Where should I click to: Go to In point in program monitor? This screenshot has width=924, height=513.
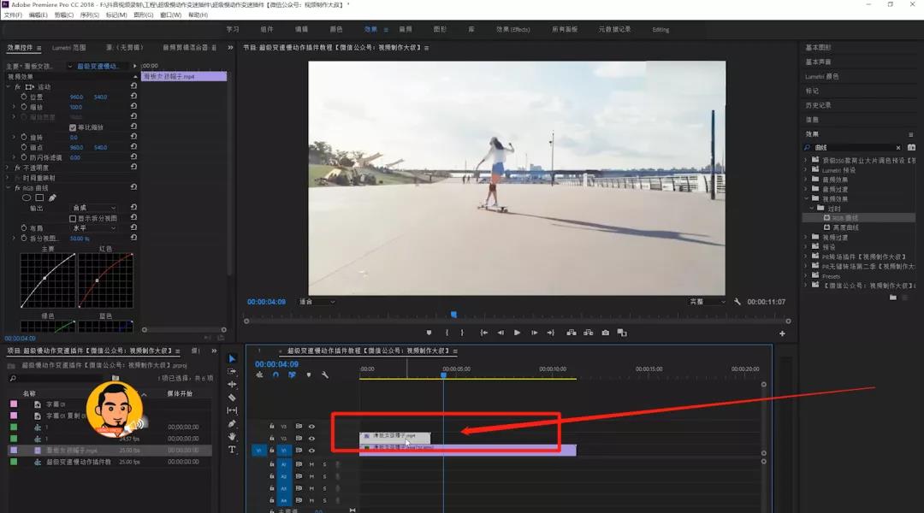click(483, 333)
